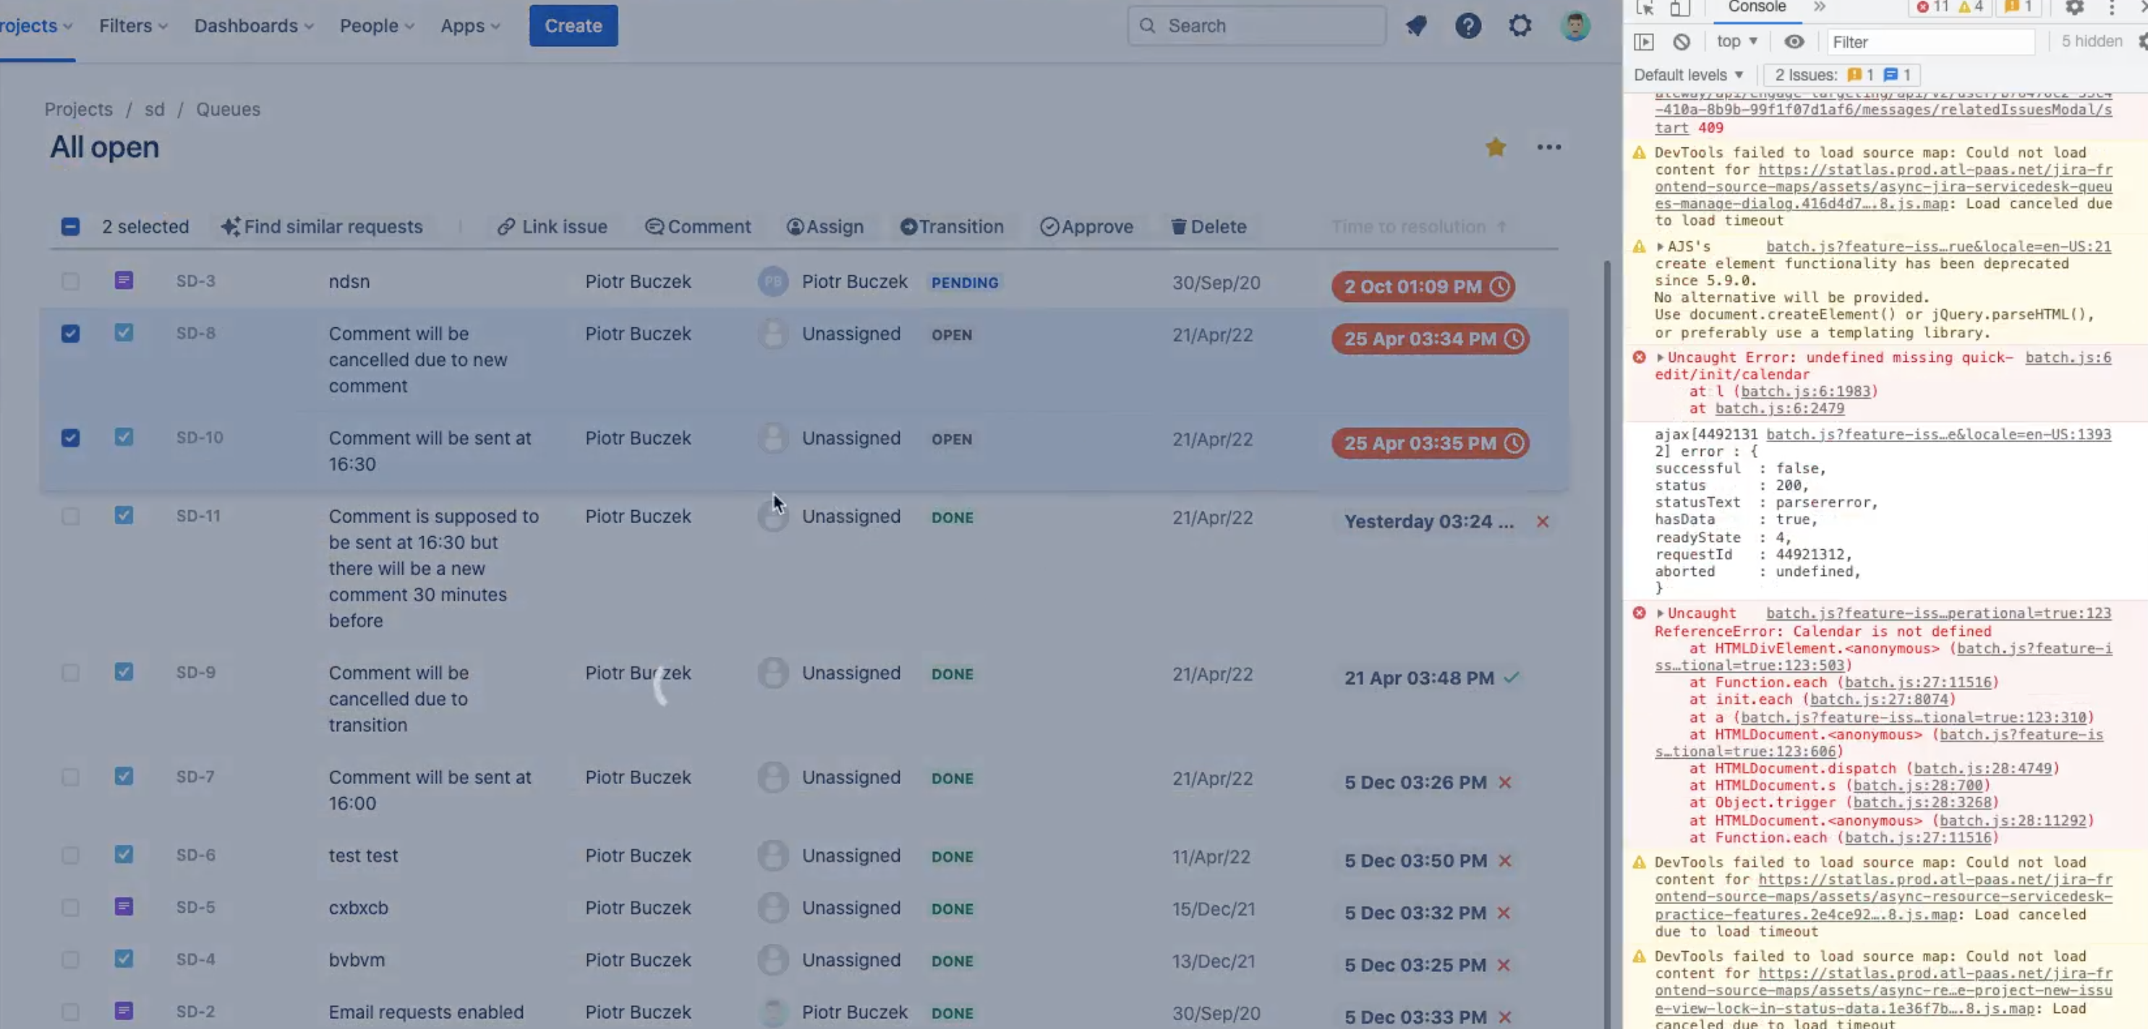The image size is (2148, 1029).
Task: Uncheck the SD-8 row checkbox
Action: click(x=70, y=333)
